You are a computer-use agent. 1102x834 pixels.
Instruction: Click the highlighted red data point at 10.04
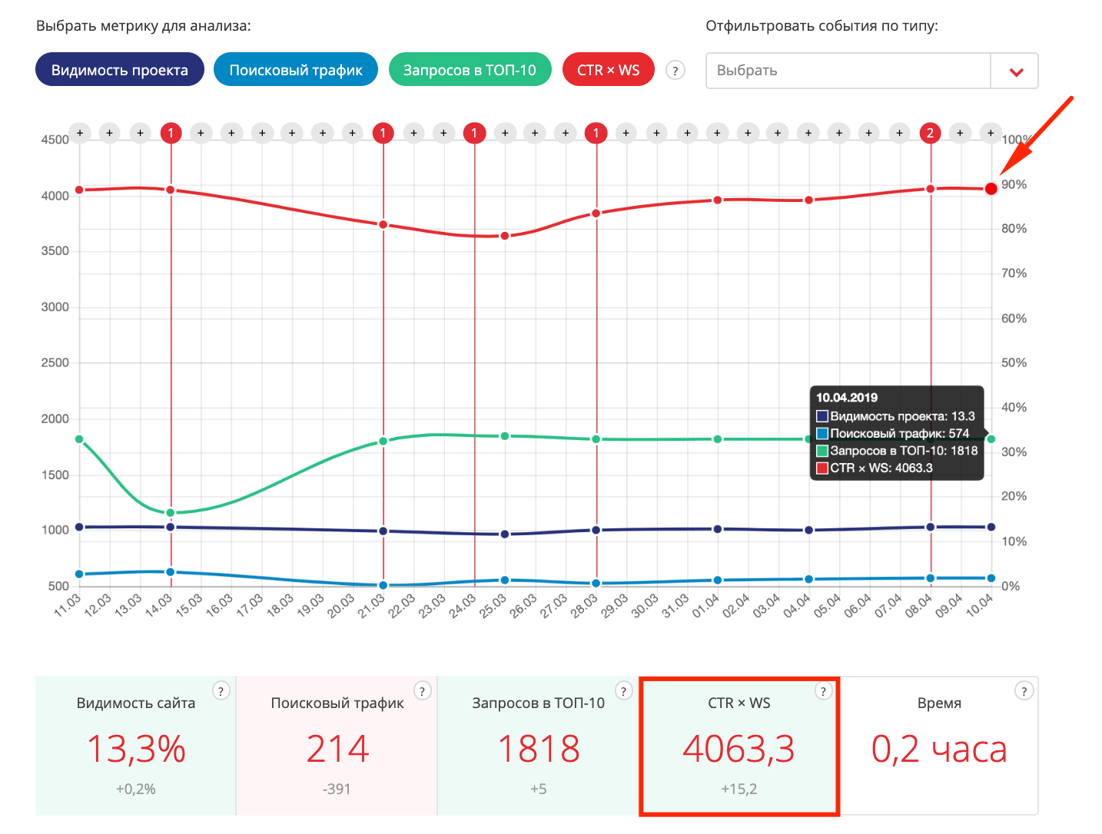[991, 189]
